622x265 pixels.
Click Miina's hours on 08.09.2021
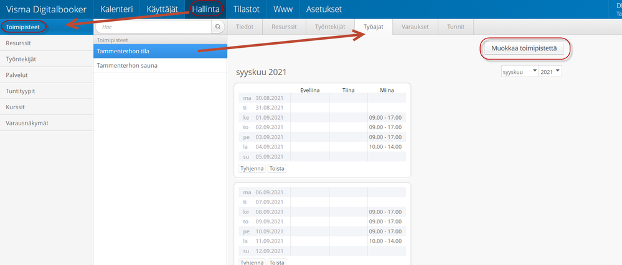point(385,212)
